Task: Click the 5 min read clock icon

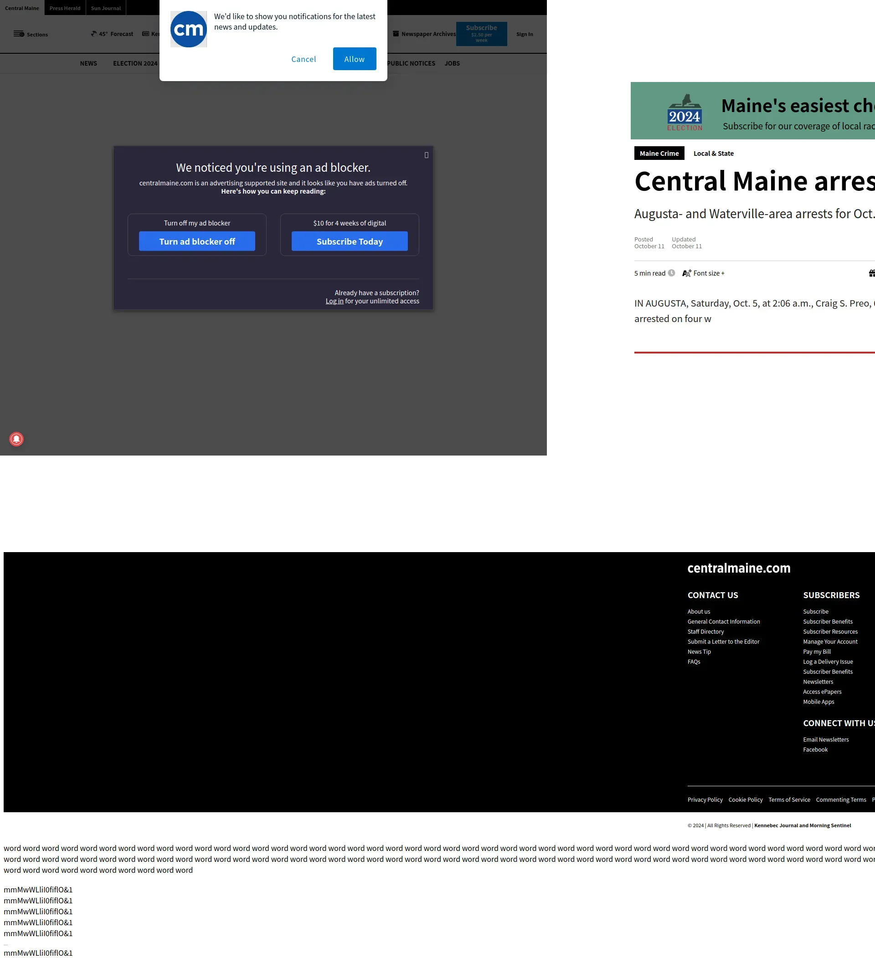Action: point(672,273)
